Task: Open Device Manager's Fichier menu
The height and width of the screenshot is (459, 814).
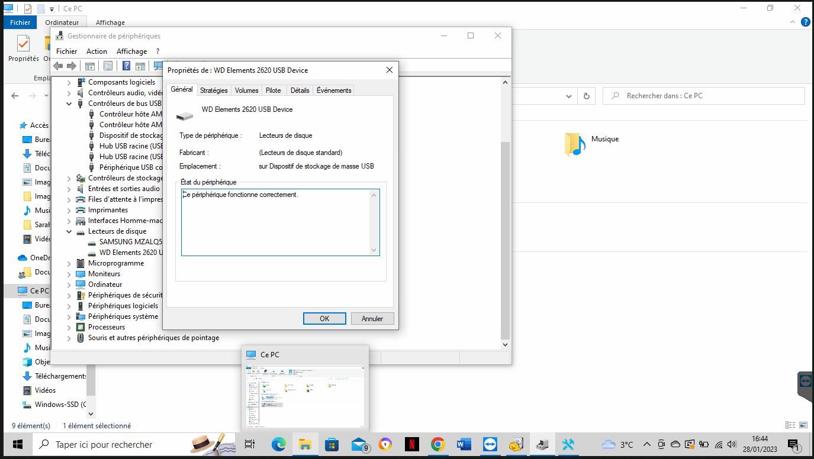Action: 67,51
